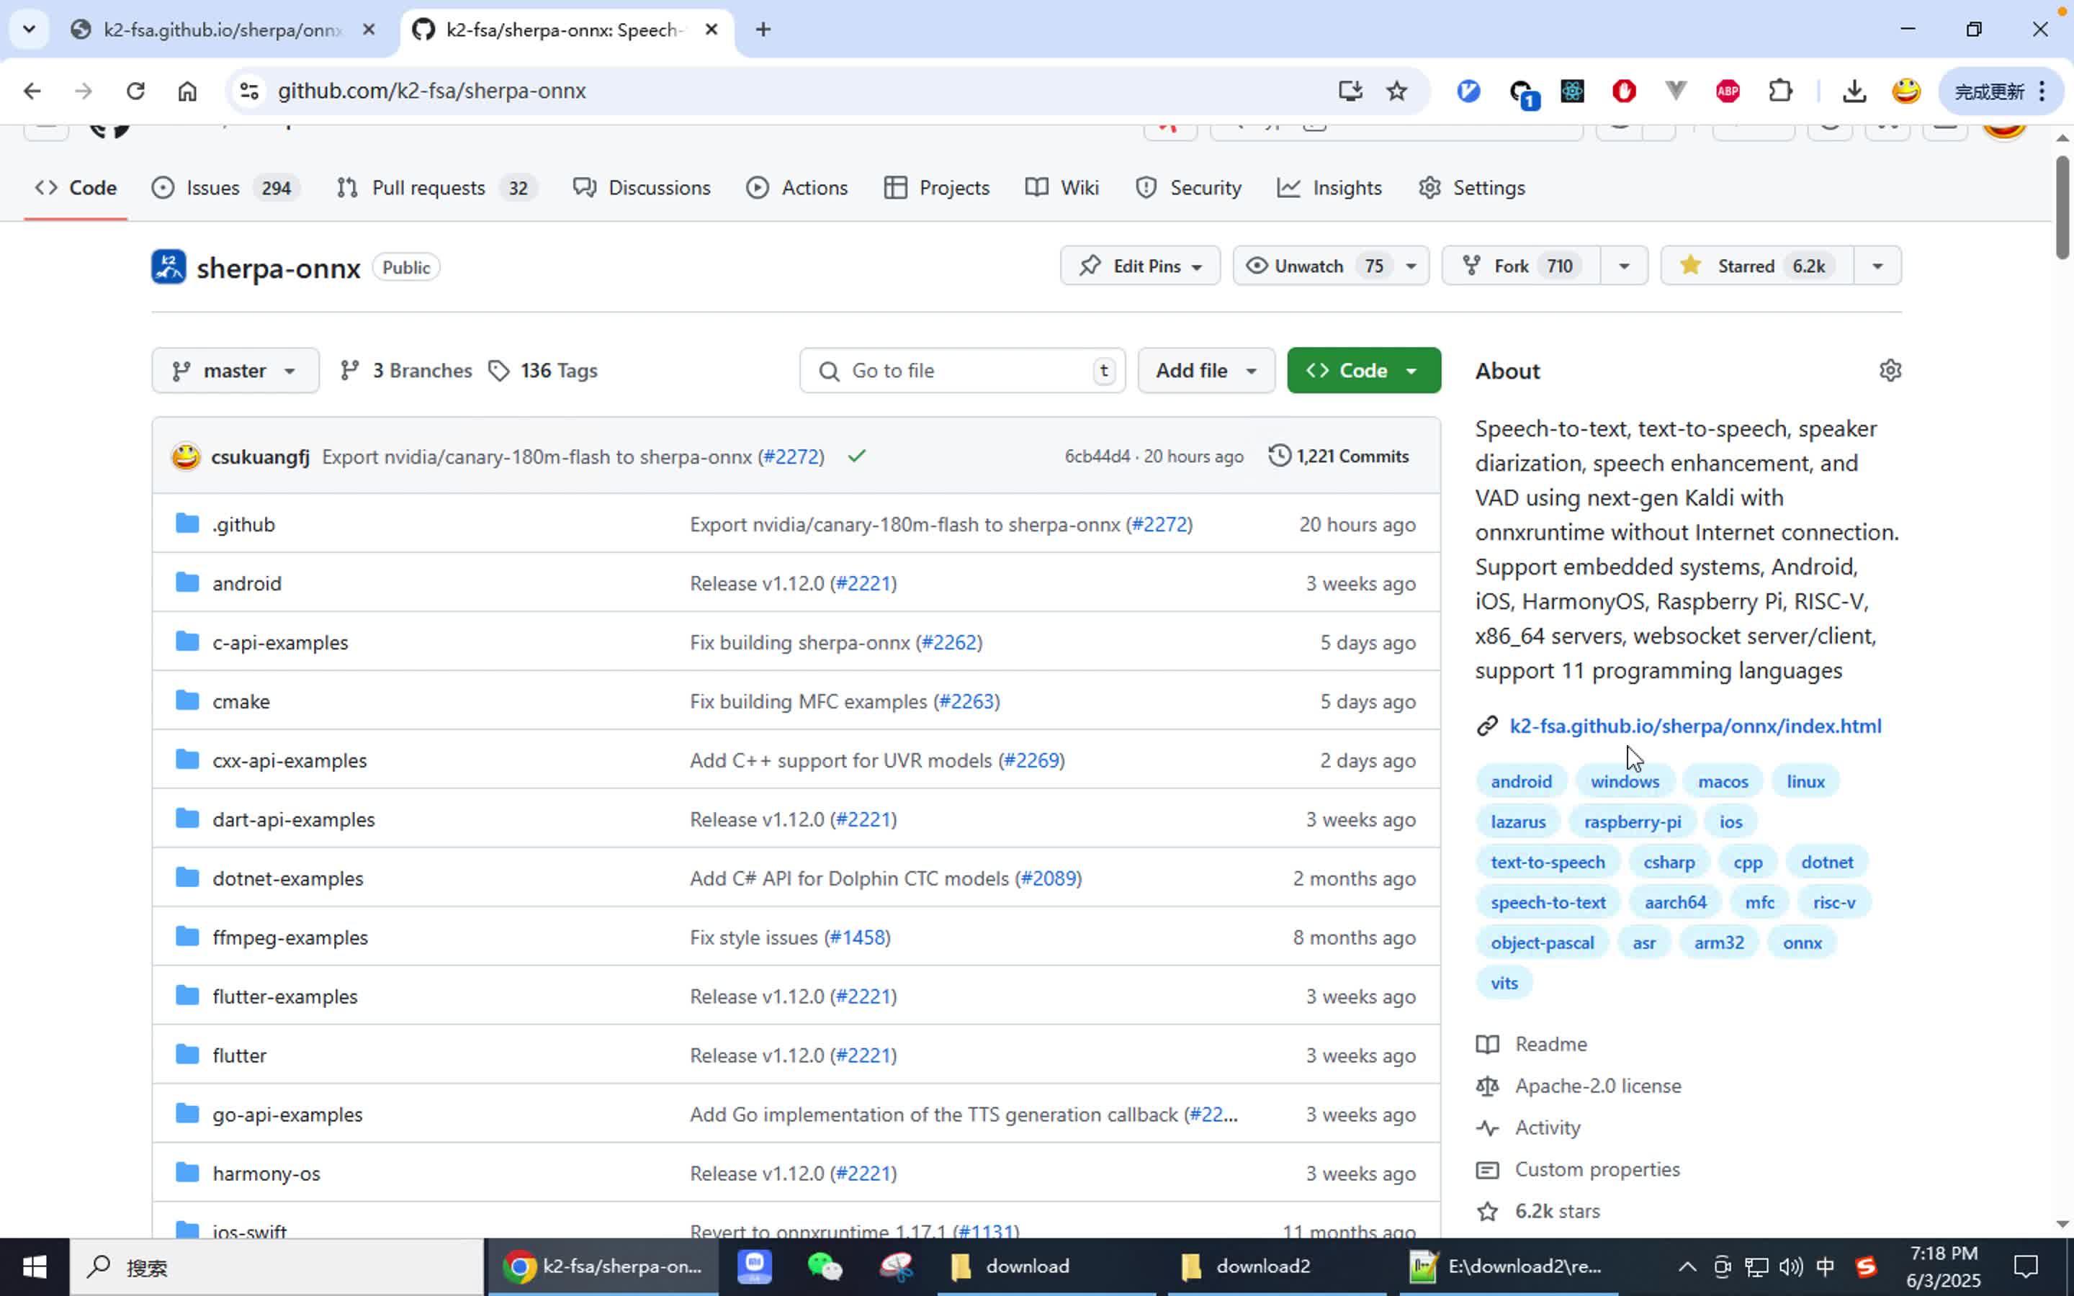Open the About section settings gear
This screenshot has width=2074, height=1296.
point(1890,370)
